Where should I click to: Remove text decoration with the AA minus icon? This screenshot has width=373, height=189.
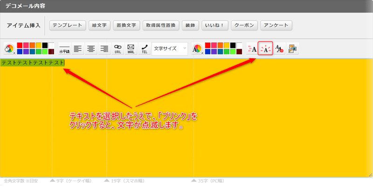click(279, 49)
